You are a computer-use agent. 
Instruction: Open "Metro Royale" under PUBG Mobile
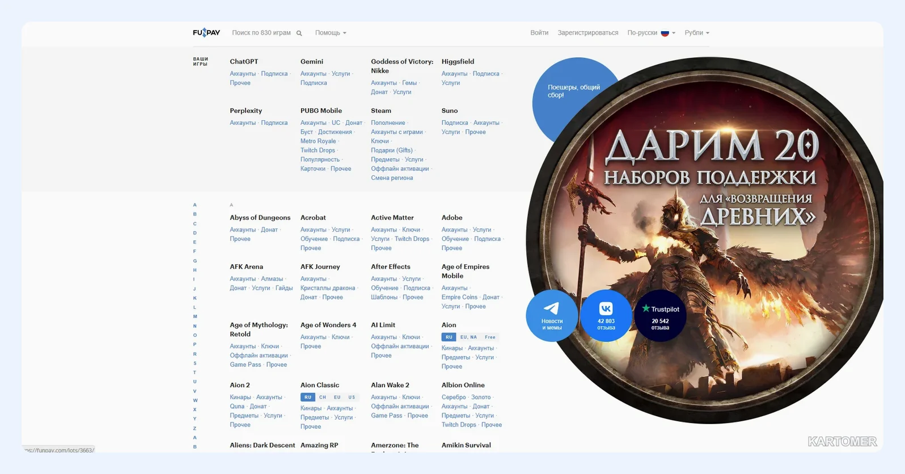318,141
